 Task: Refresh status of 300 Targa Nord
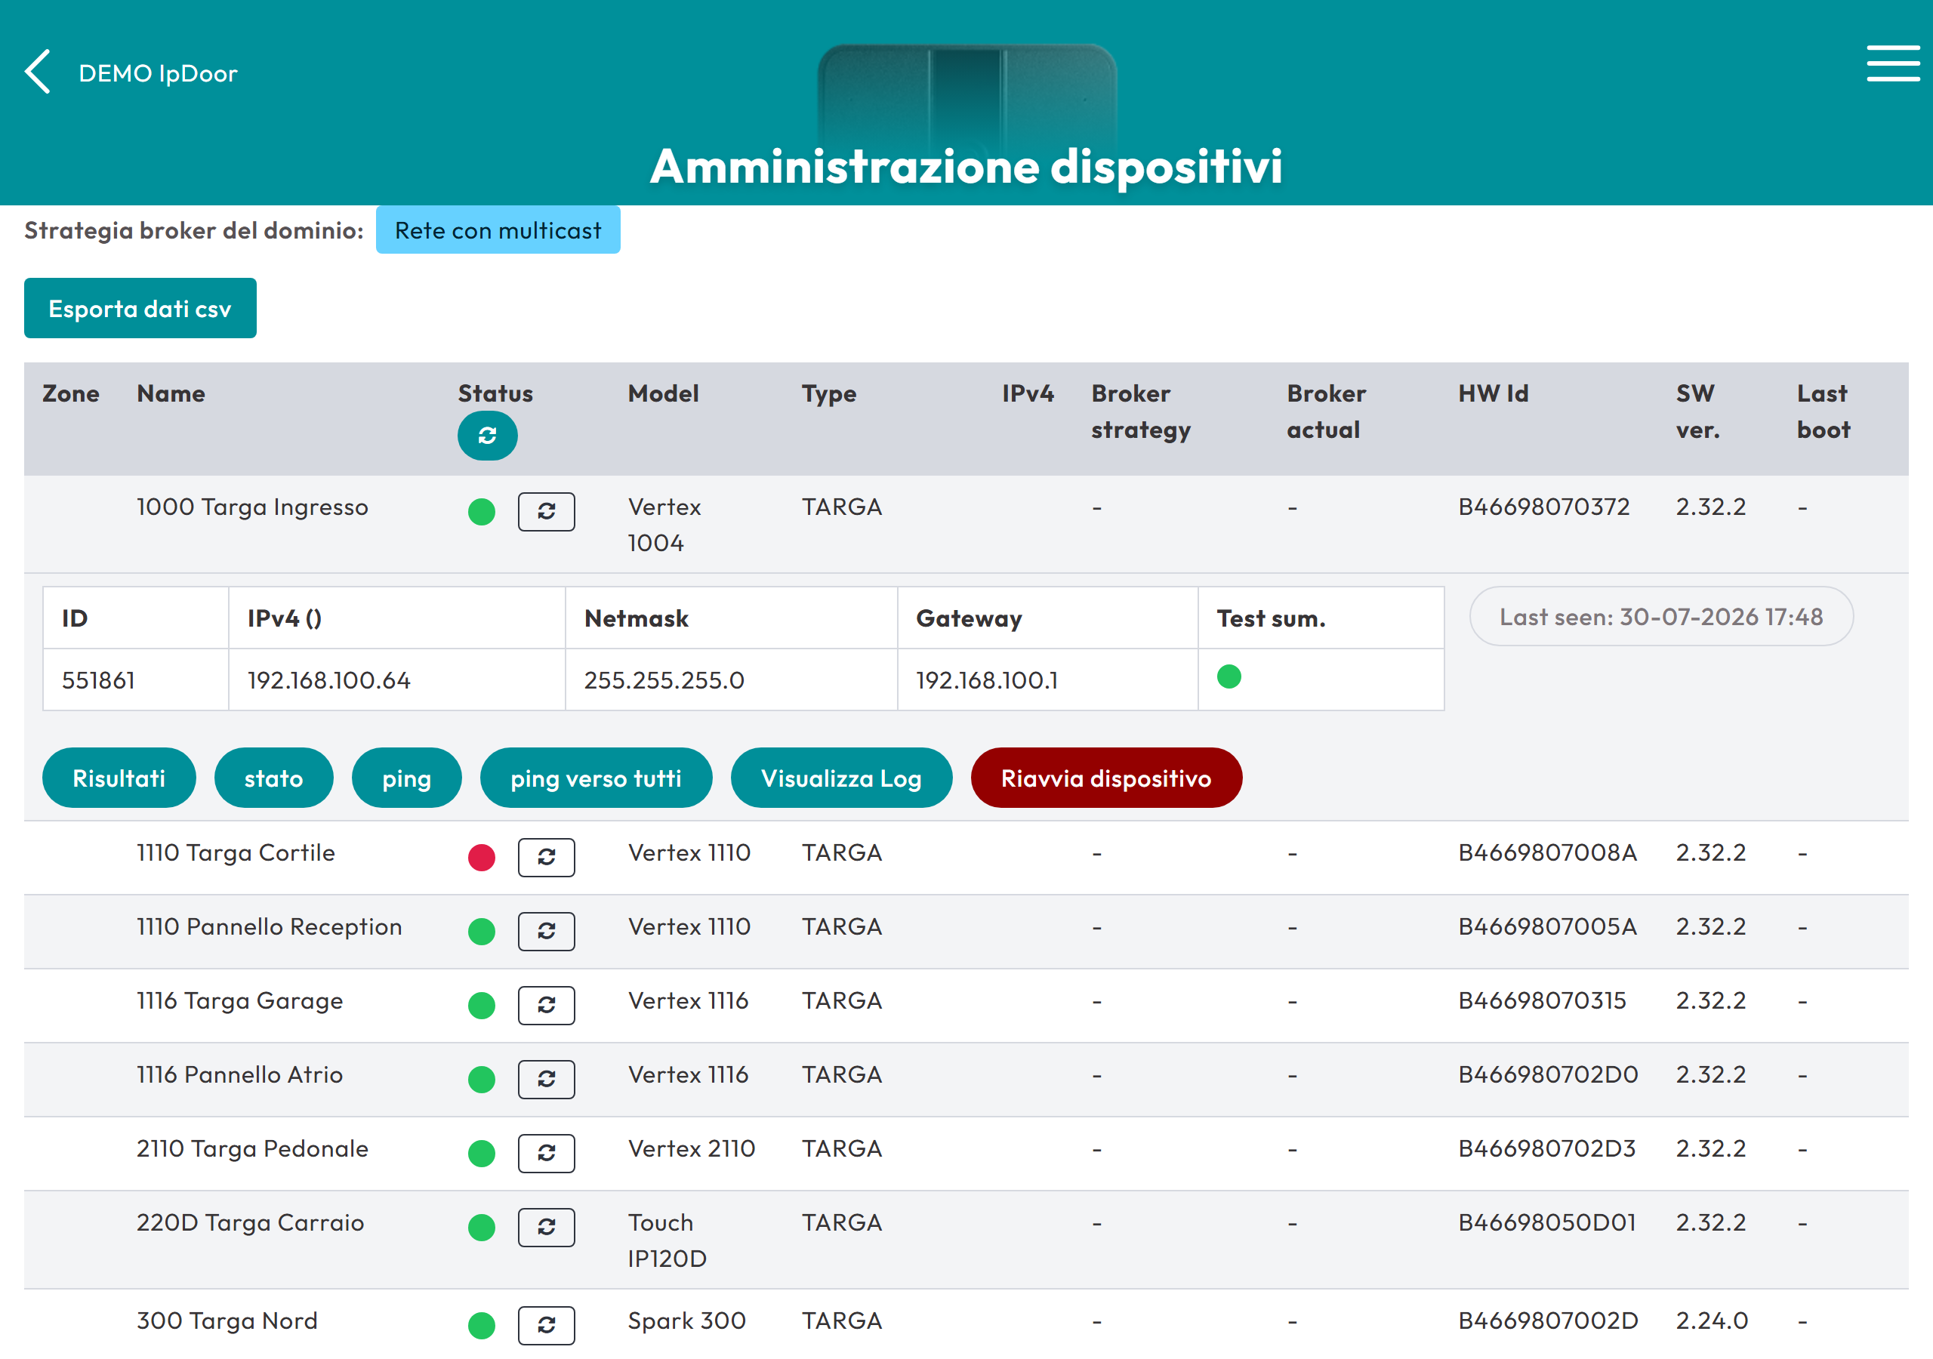click(x=547, y=1325)
